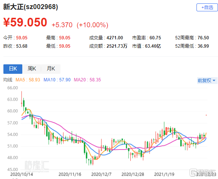The height and width of the screenshot is (179, 218).
Task: Click the 2020/12/28 date axis label
Action: (x=133, y=174)
